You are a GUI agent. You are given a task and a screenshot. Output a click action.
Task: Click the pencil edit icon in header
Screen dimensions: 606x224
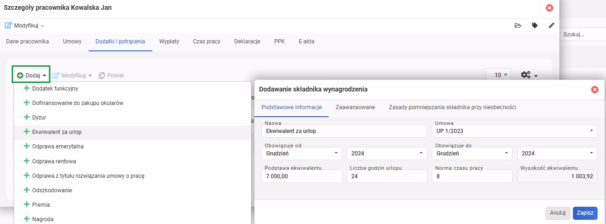pyautogui.click(x=551, y=26)
